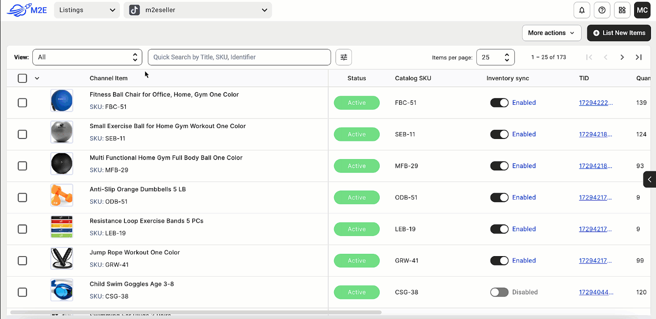Enable inventory sync for Child Swim Goggles
The height and width of the screenshot is (319, 656).
pos(499,292)
